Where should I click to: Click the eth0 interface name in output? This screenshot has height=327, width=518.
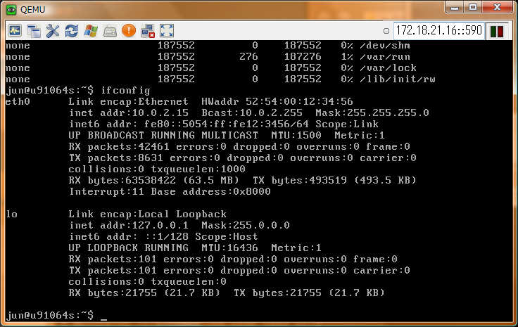(x=18, y=102)
